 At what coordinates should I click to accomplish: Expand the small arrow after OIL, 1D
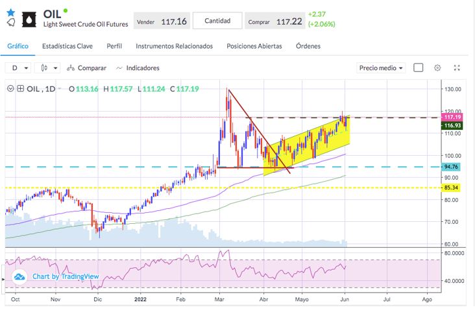click(60, 88)
